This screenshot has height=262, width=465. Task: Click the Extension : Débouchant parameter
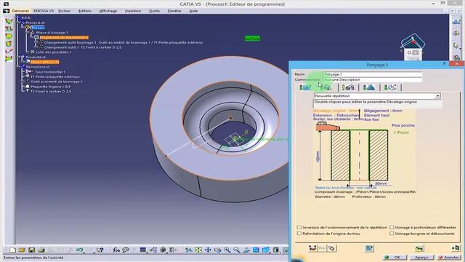pos(336,115)
